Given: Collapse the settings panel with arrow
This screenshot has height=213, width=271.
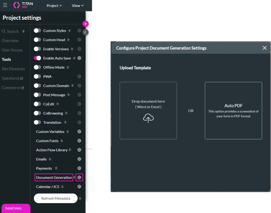Looking at the screenshot, I should [x=85, y=32].
